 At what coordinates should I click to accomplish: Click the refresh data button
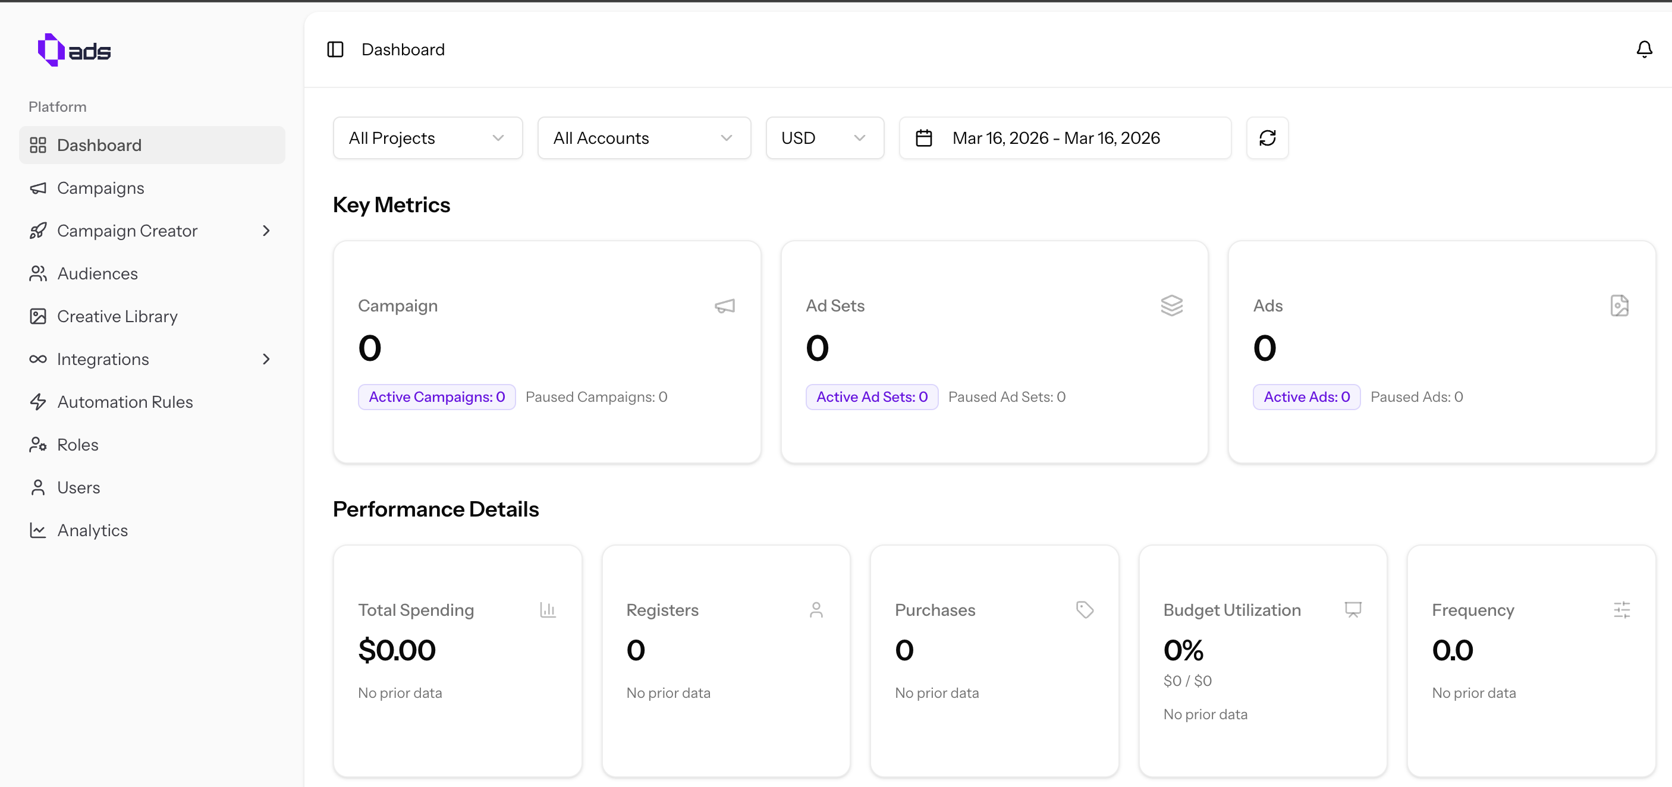(1267, 137)
